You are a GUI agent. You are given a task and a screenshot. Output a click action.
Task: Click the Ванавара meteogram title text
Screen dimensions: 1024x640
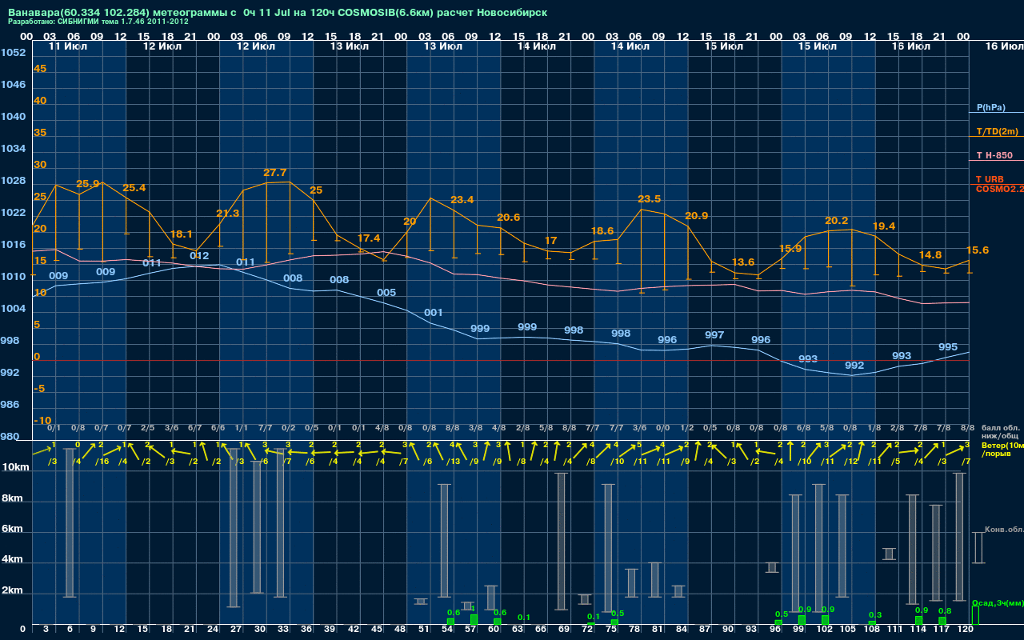277,13
